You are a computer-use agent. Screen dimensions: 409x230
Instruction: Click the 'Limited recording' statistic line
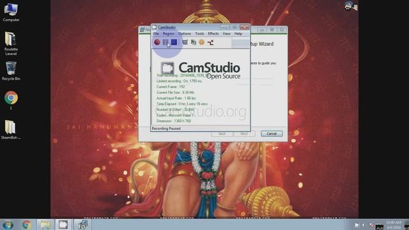pos(179,81)
